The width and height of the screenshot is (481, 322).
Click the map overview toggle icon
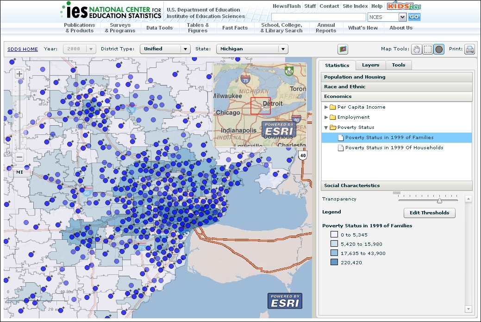(343, 49)
